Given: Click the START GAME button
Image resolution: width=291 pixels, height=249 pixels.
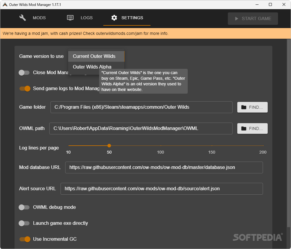Looking at the screenshot, I should tap(253, 19).
